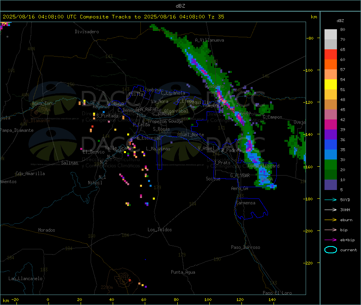Click the 'dBZ' legend heading above color scale
This screenshot has width=361, height=305.
(340, 21)
